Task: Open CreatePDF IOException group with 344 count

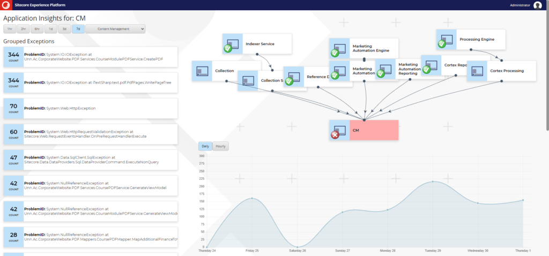Action: 90,57
